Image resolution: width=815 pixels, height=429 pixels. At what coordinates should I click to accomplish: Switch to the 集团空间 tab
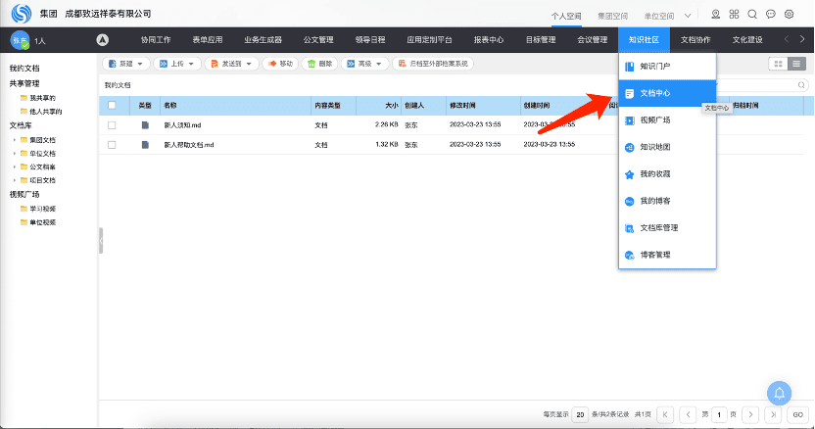pos(613,16)
